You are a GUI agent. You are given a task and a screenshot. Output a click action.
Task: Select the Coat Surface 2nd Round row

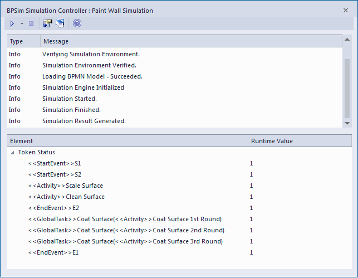[x=126, y=231]
